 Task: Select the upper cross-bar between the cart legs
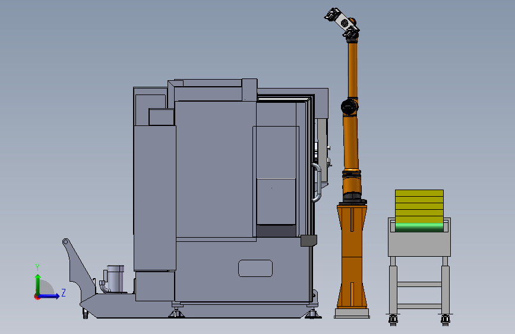click(419, 284)
